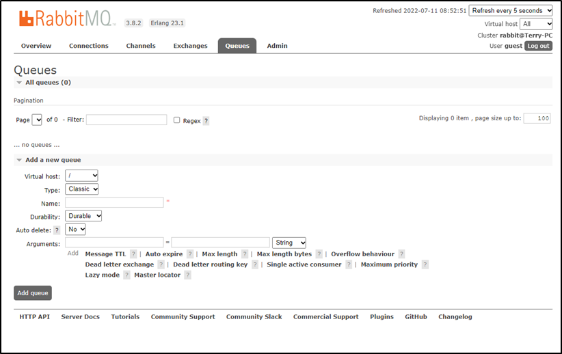The height and width of the screenshot is (354, 562).
Task: Show help for Overflow behaviour
Action: (x=402, y=254)
